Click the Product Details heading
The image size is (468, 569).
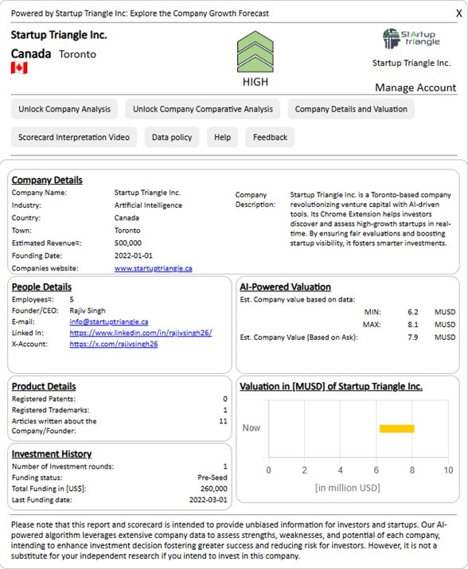pyautogui.click(x=44, y=386)
